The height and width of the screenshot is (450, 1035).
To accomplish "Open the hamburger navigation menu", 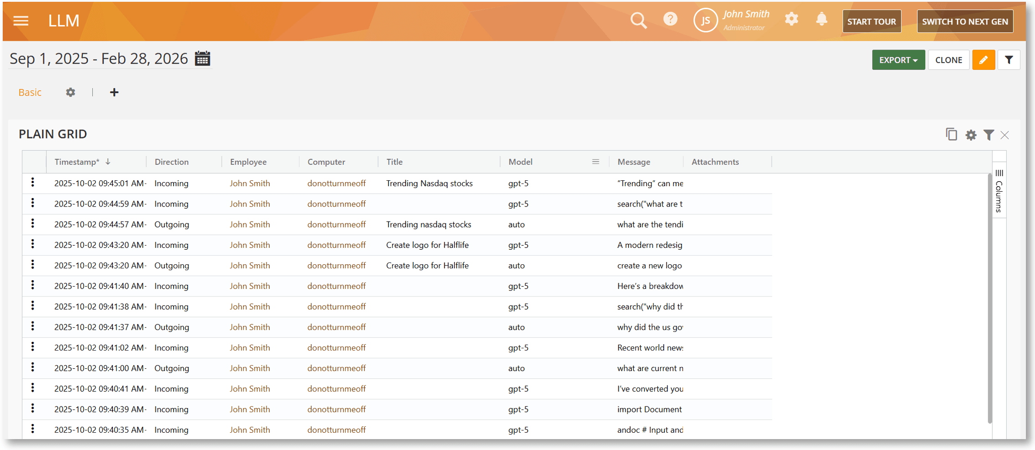I will [21, 21].
